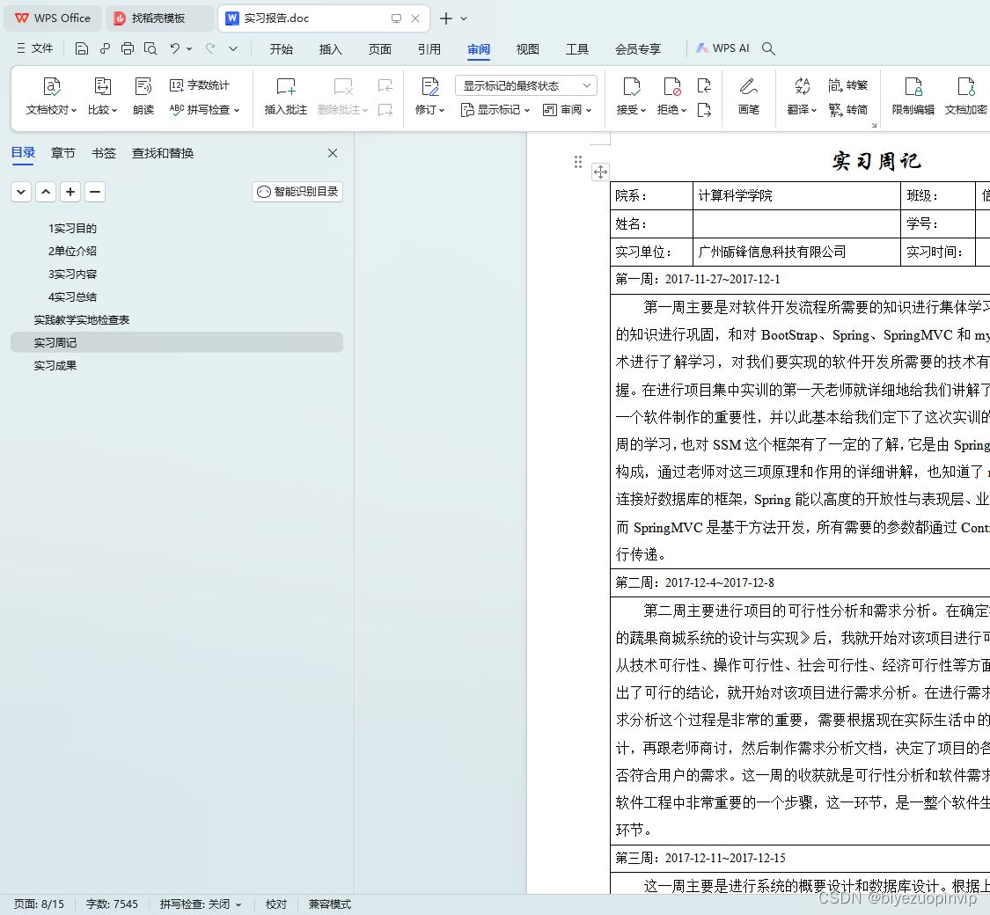990x915 pixels.
Task: Open the 显示标记 show markup menu
Action: (495, 110)
